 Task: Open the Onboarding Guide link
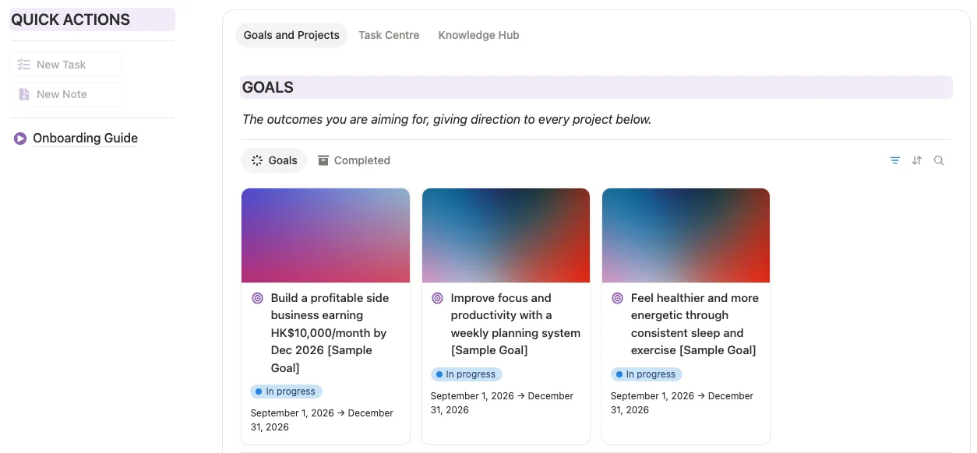tap(85, 139)
